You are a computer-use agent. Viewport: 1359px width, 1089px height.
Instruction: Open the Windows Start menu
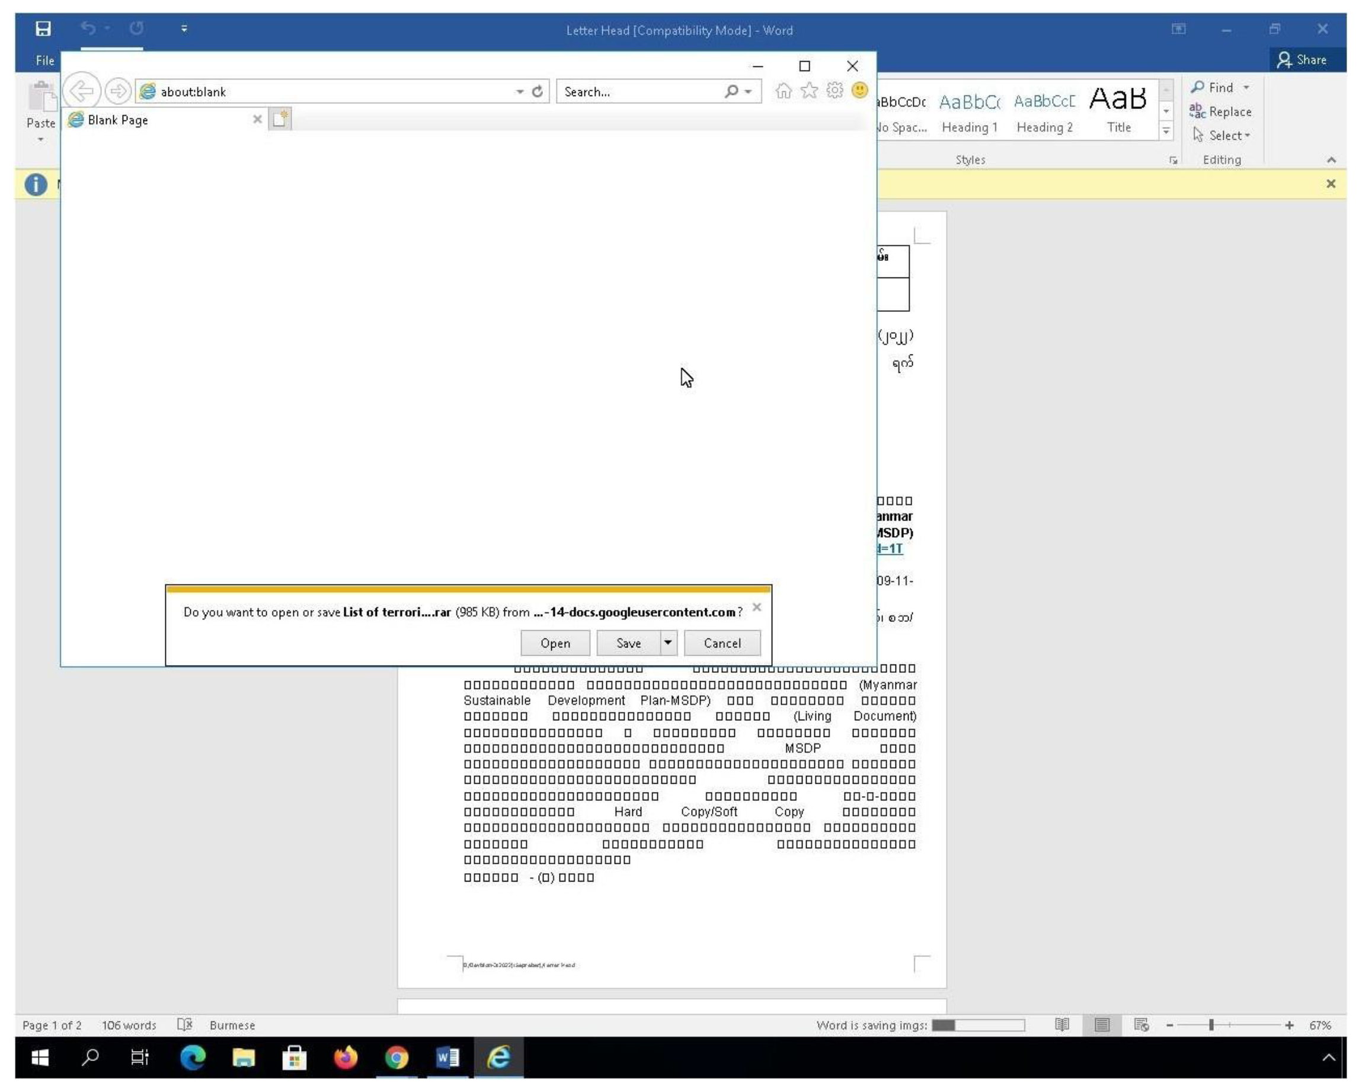[40, 1057]
